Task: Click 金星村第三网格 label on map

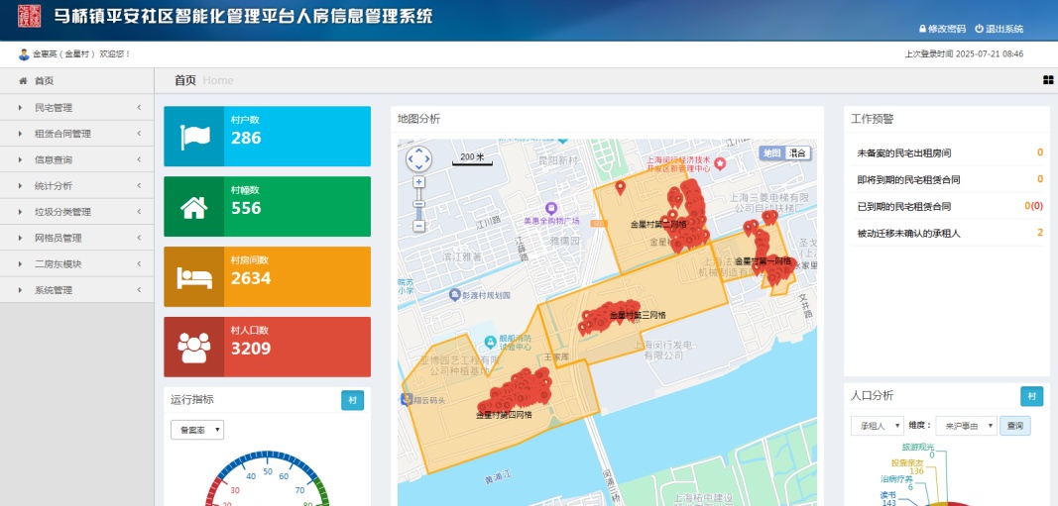Action: (x=638, y=315)
